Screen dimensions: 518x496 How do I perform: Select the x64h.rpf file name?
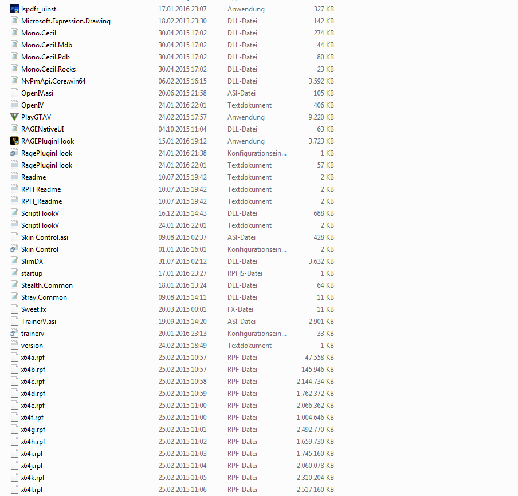coord(33,442)
